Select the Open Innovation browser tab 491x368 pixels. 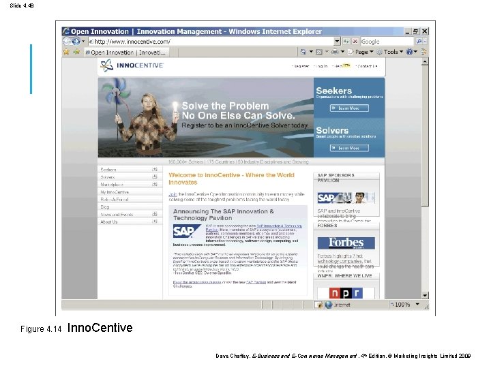tap(128, 52)
